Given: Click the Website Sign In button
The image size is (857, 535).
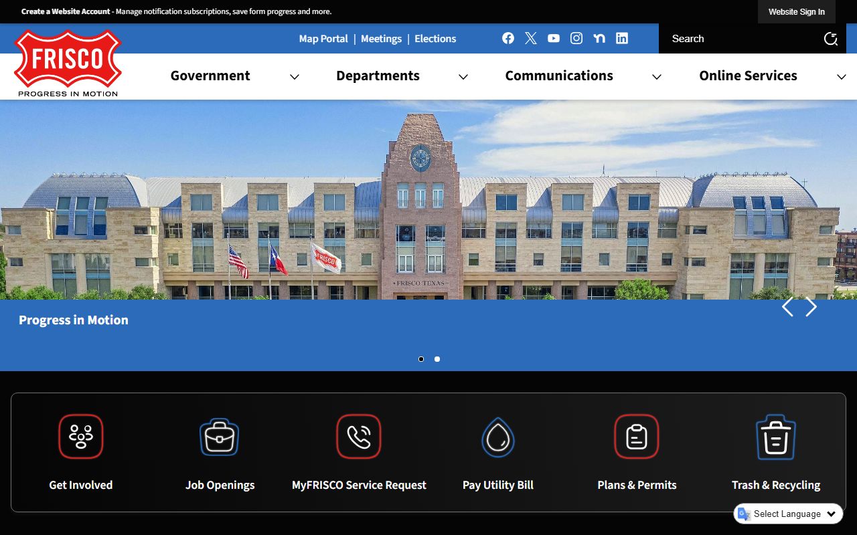Looking at the screenshot, I should point(796,11).
